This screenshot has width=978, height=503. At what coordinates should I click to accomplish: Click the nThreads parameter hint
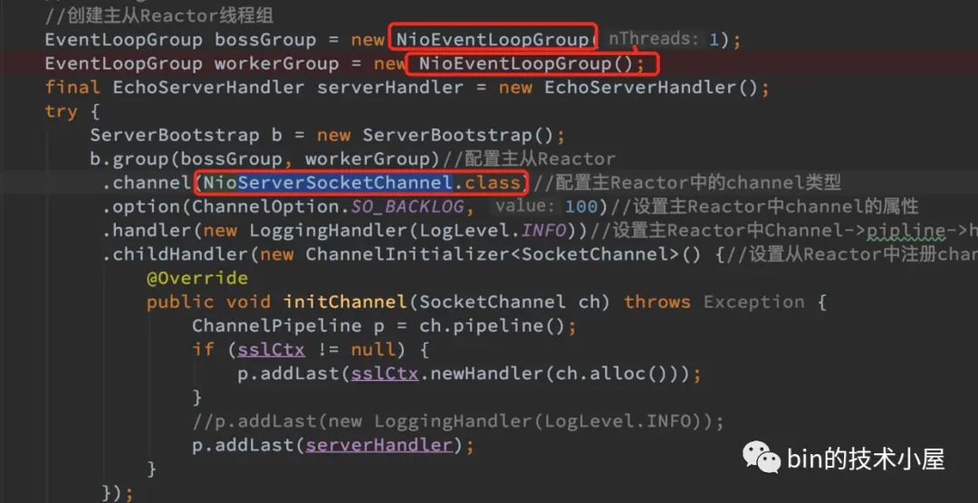[653, 39]
